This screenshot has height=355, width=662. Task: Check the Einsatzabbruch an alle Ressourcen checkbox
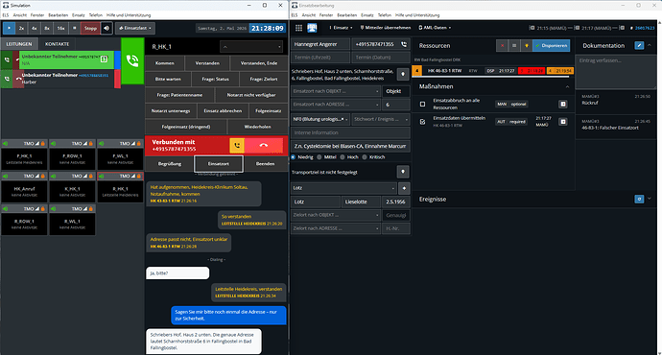pos(422,104)
